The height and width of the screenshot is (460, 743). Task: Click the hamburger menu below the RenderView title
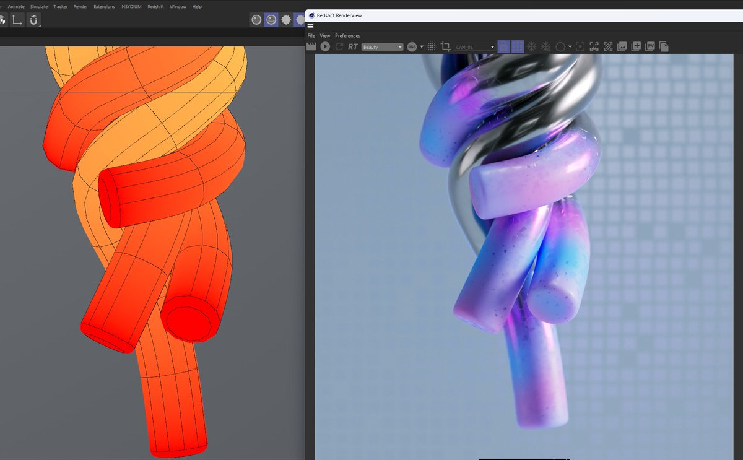click(x=310, y=26)
